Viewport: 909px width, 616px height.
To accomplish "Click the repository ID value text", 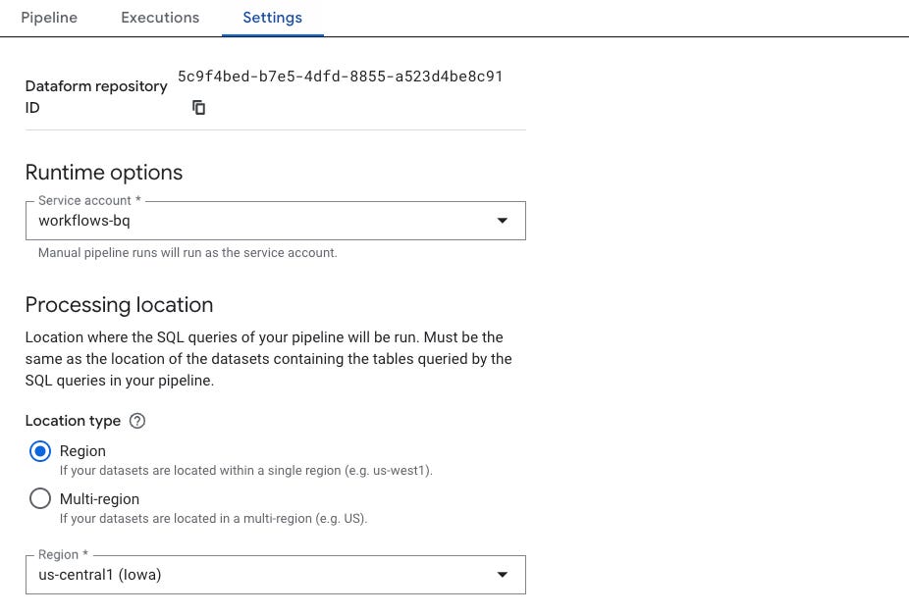I will [x=340, y=77].
